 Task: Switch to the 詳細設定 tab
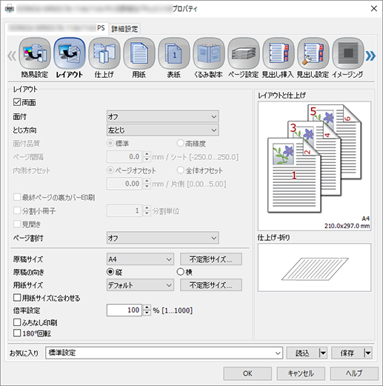coord(124,29)
